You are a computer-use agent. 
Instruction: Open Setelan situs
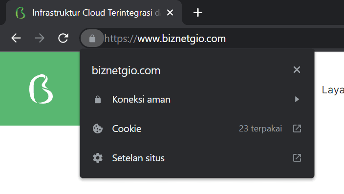(197, 158)
